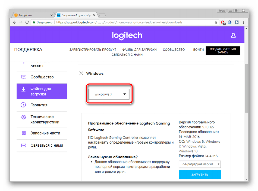Click the globe extension icon in toolbar

[x=230, y=22]
